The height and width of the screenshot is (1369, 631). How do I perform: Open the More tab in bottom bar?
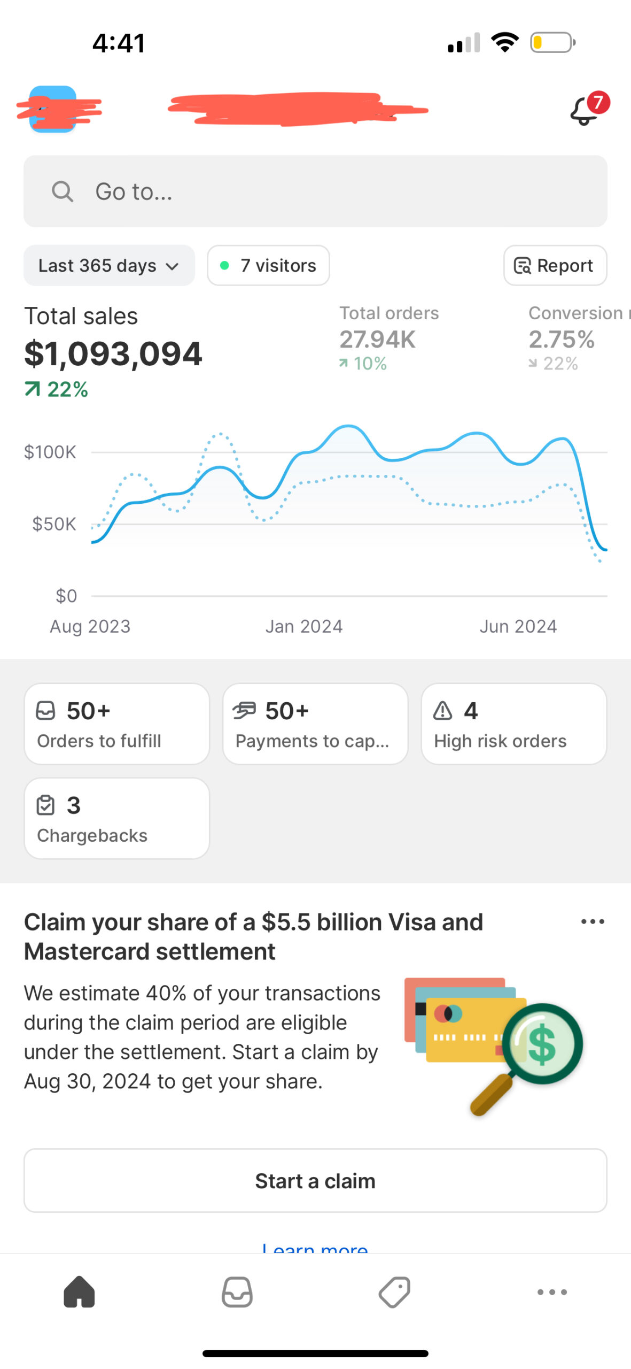point(552,1292)
